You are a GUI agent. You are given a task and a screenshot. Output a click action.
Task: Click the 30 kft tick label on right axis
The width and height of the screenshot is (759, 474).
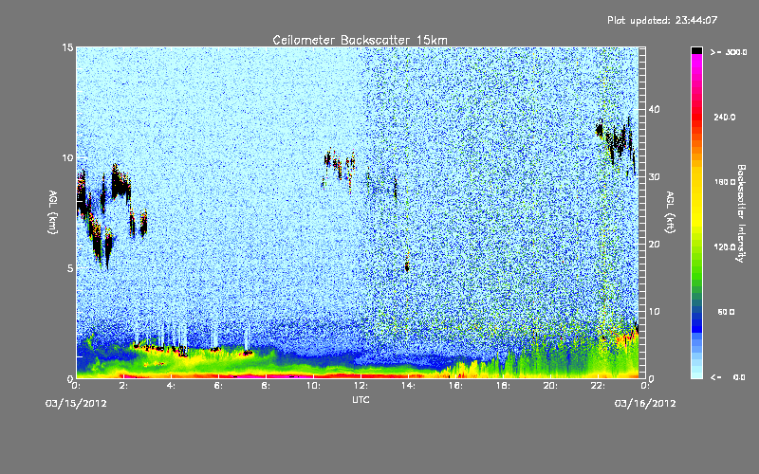click(654, 176)
